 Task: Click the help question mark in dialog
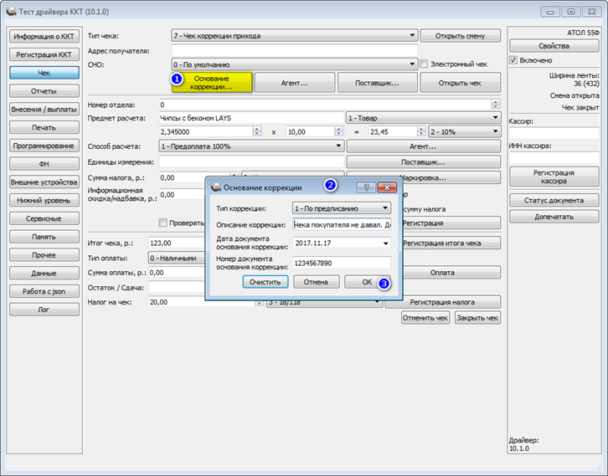366,187
